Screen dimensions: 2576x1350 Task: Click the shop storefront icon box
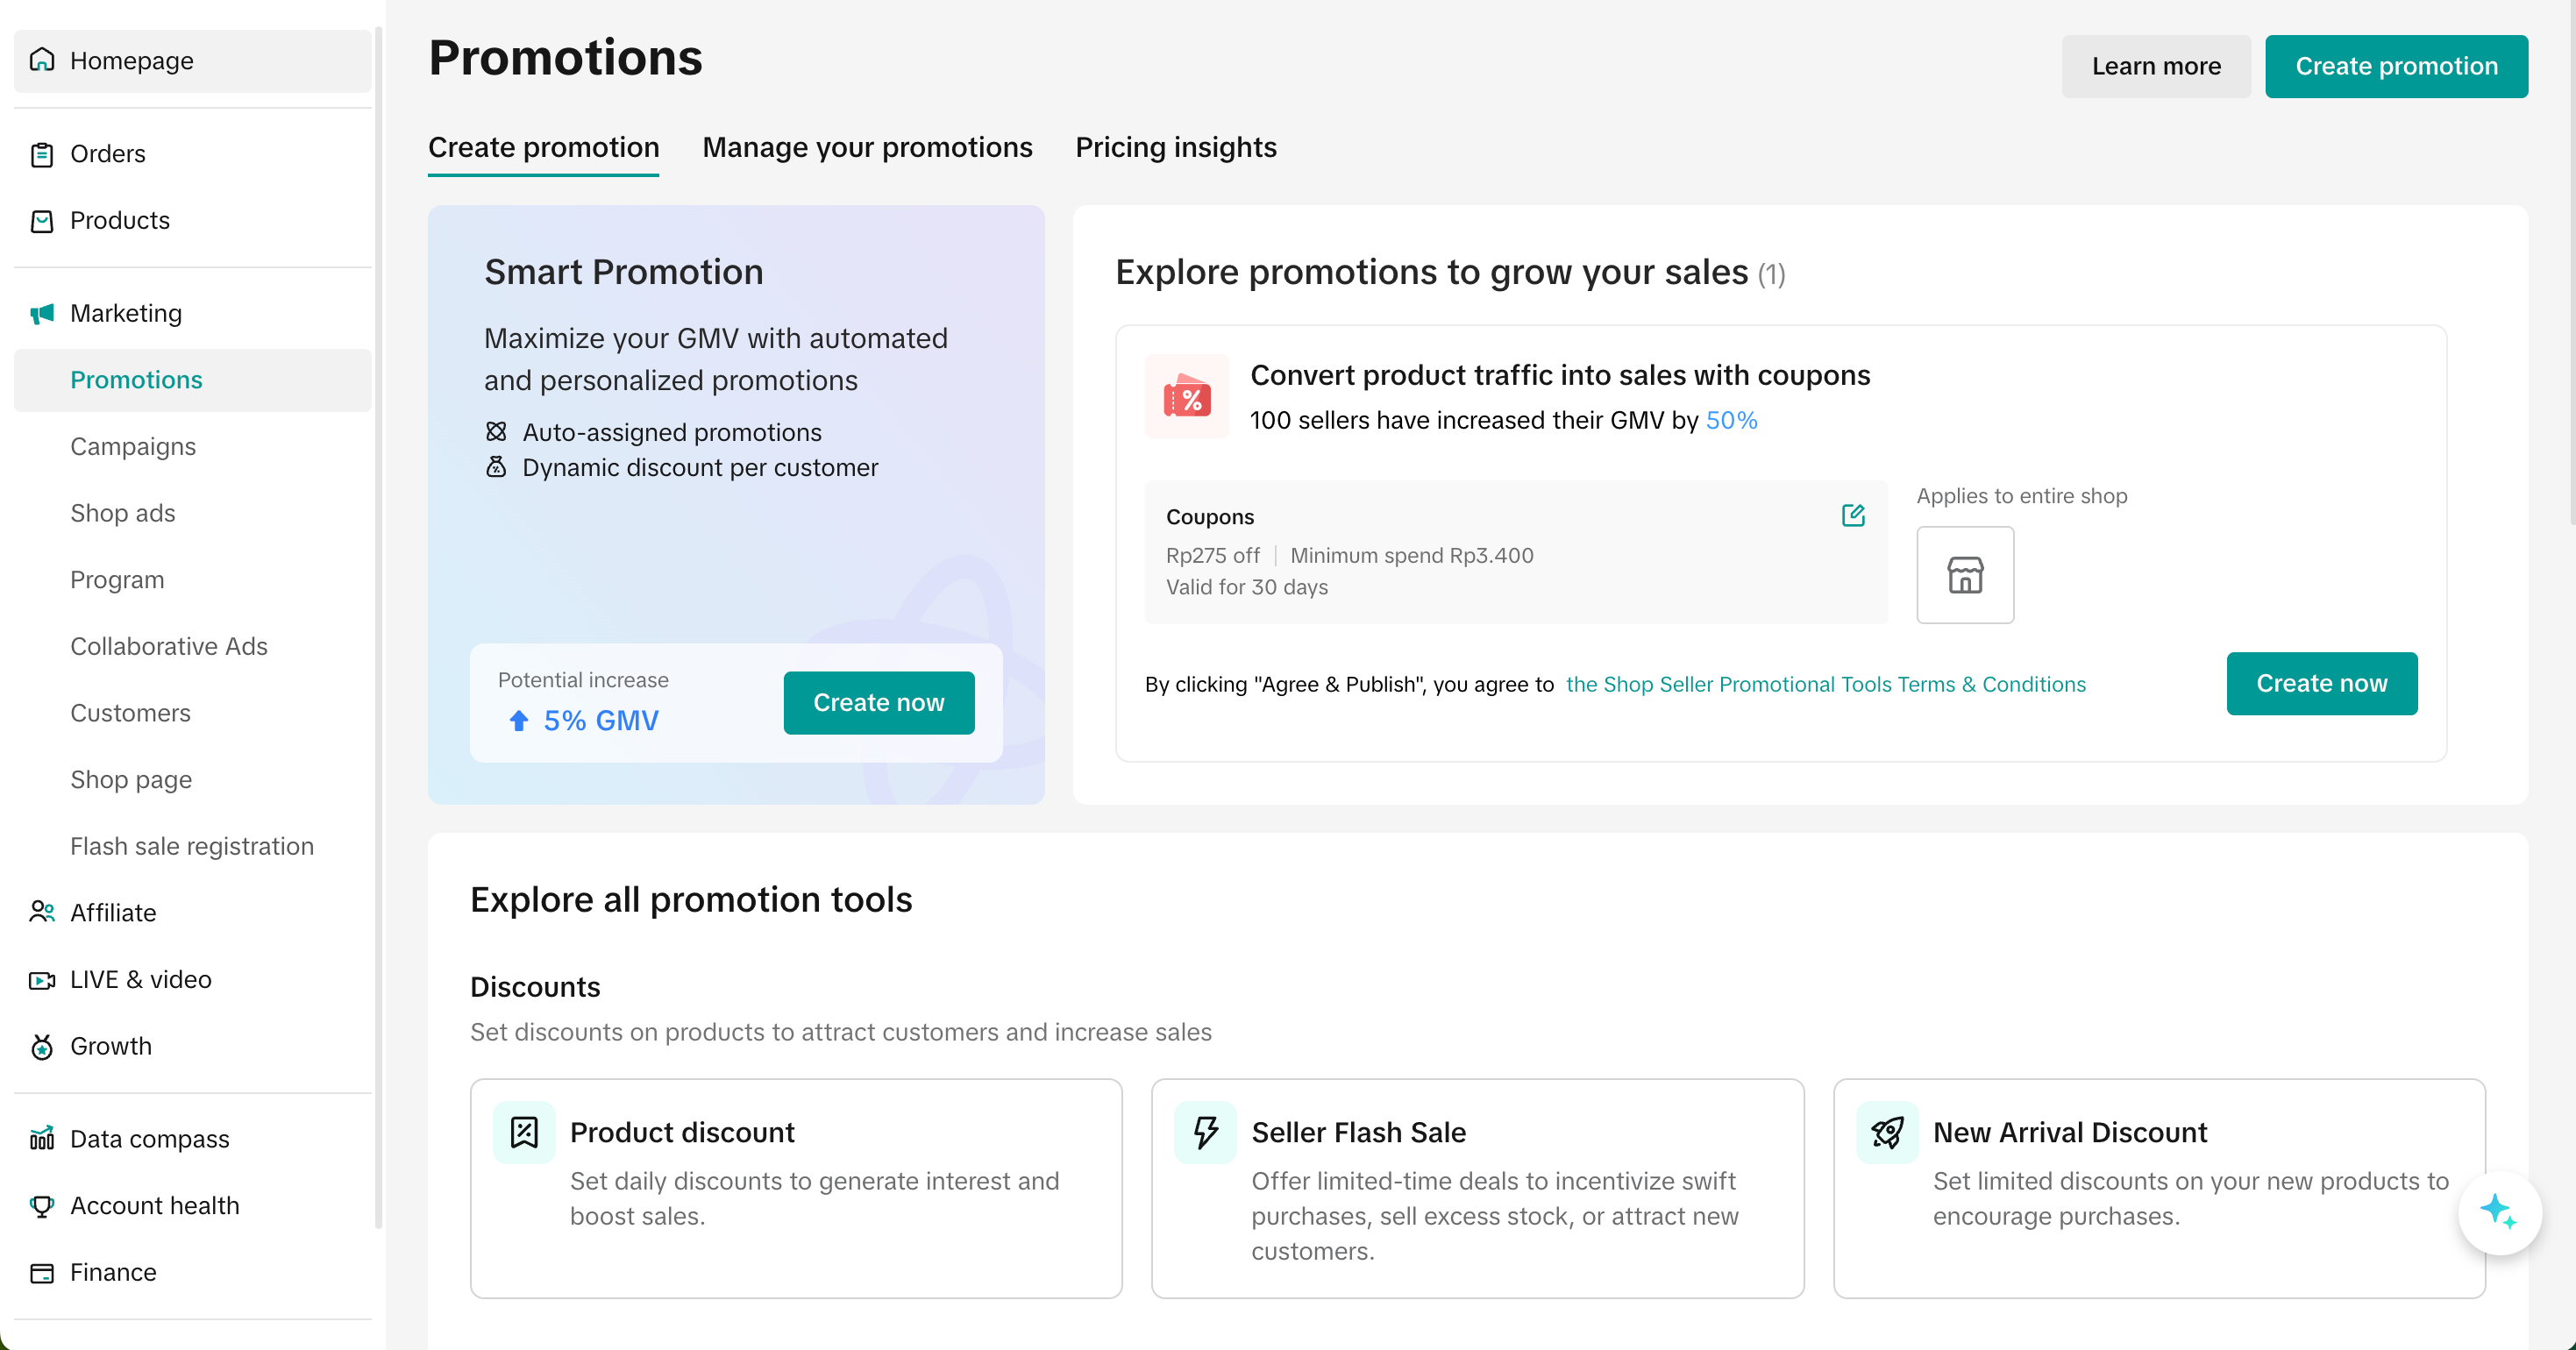1964,575
